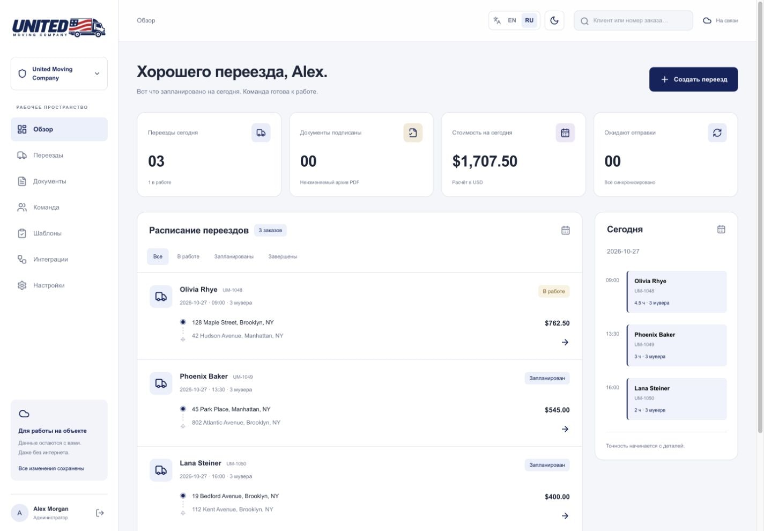Open Обзор in the sidebar
This screenshot has width=764, height=531.
click(59, 129)
